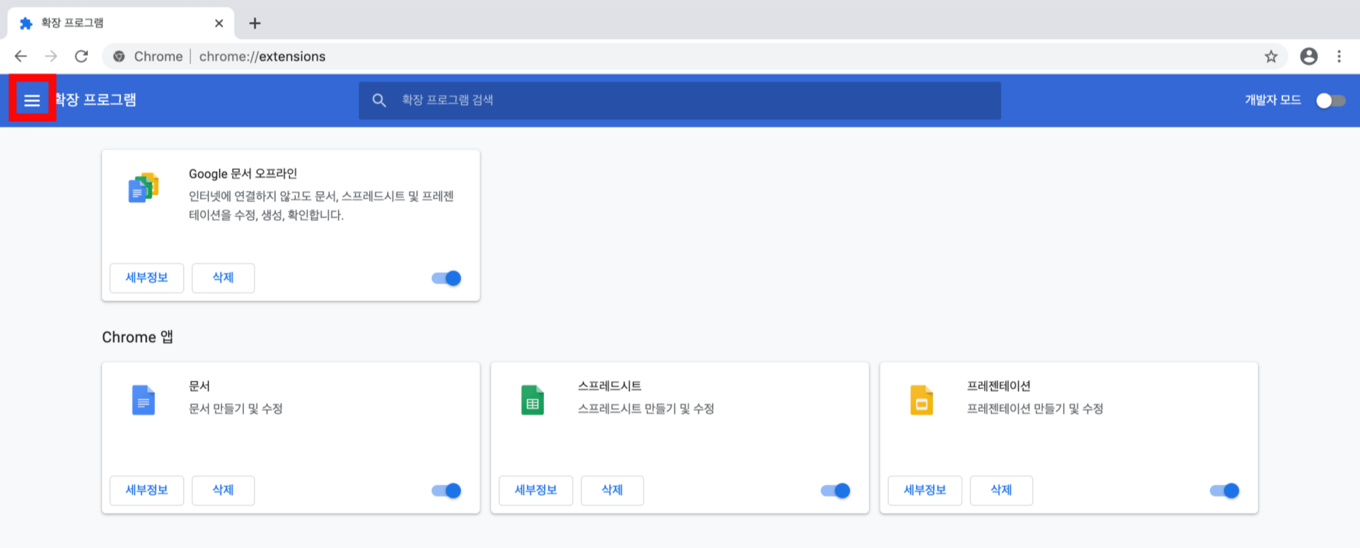
Task: Toggle 개발자 모드 switch
Action: 1331,101
